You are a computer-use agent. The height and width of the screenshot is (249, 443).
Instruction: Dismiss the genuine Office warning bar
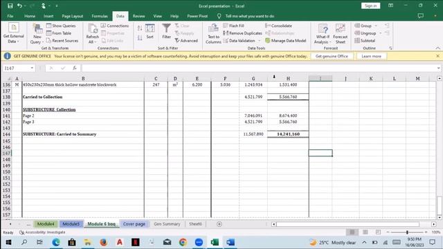(437, 56)
